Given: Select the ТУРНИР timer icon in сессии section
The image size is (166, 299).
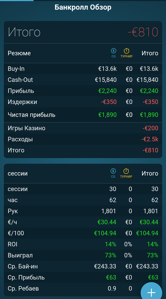Looking at the screenshot, I should click(126, 173).
